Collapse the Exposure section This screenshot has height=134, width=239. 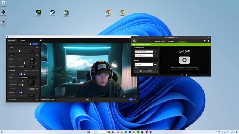pyautogui.click(x=9, y=71)
